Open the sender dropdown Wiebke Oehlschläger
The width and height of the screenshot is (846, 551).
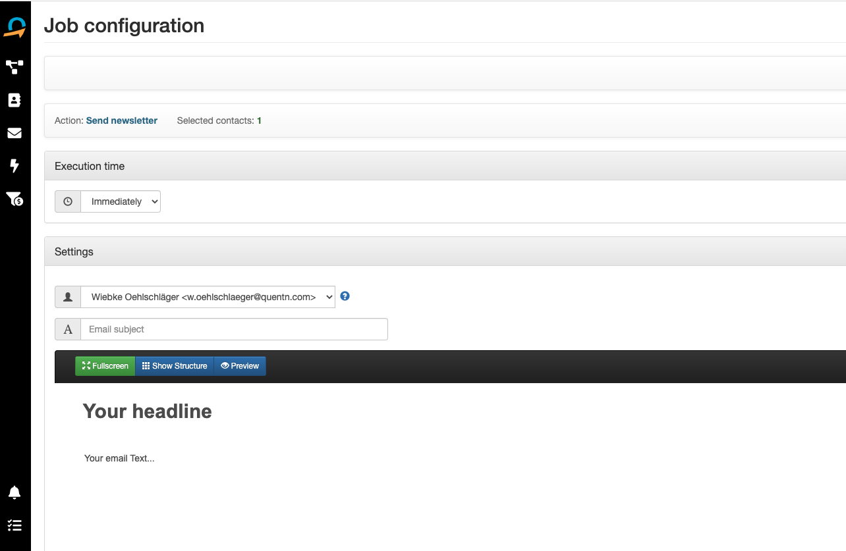[x=208, y=297]
